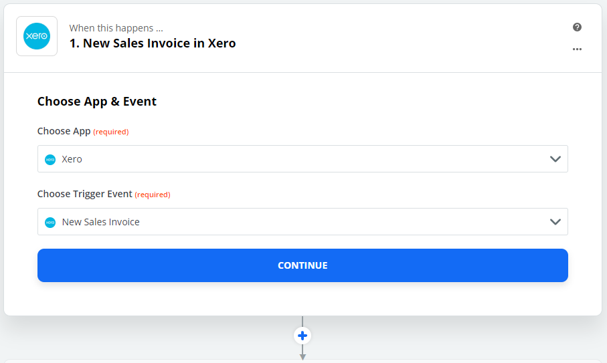Select the 'Xero' text value in app field
607x363 pixels.
point(72,160)
